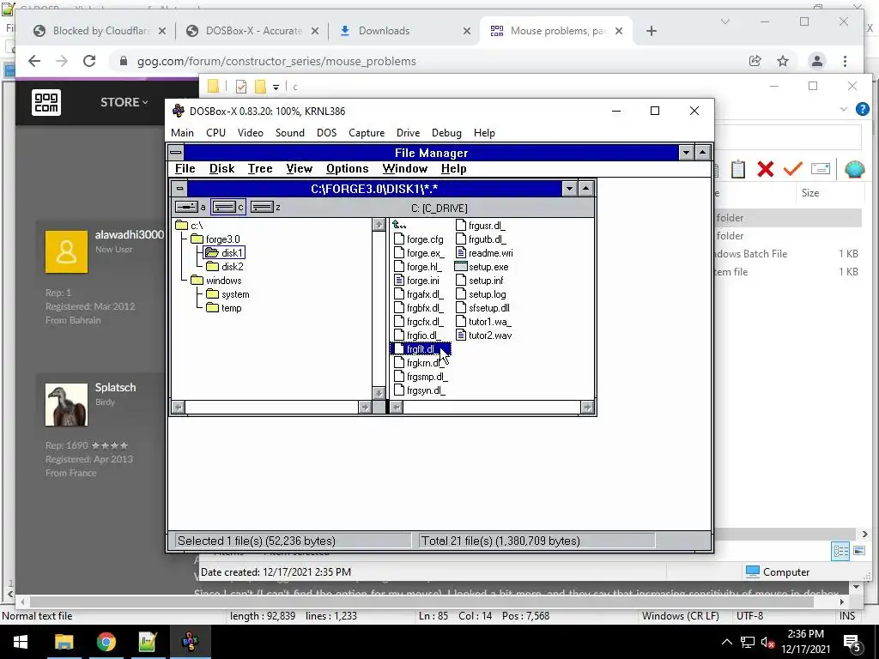Select forge.ini document file
Viewport: 879px width, 659px height.
pos(416,281)
